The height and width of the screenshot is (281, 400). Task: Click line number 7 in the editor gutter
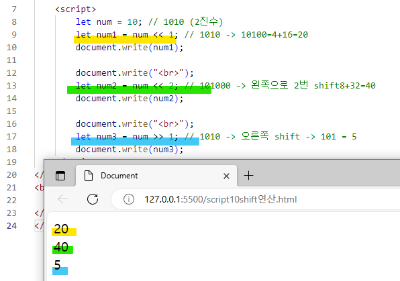[x=14, y=9]
